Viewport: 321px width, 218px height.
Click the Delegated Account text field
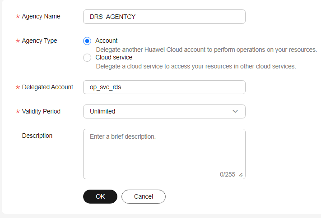[164, 87]
